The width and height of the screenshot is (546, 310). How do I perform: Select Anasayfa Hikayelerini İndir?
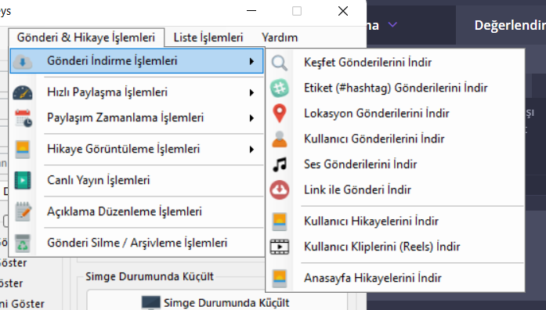[396, 279]
